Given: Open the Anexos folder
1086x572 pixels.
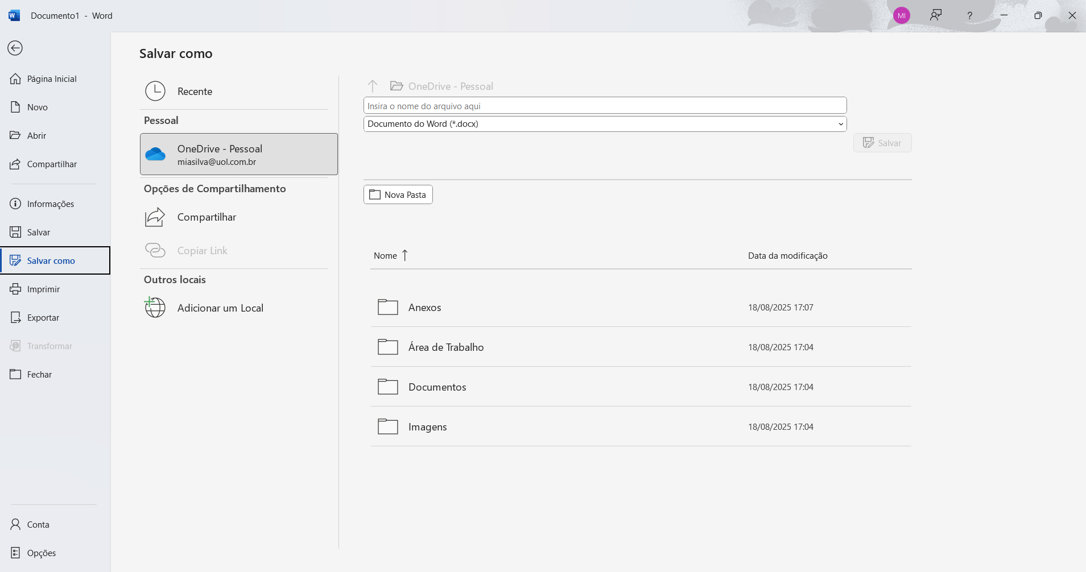Looking at the screenshot, I should tap(641, 308).
